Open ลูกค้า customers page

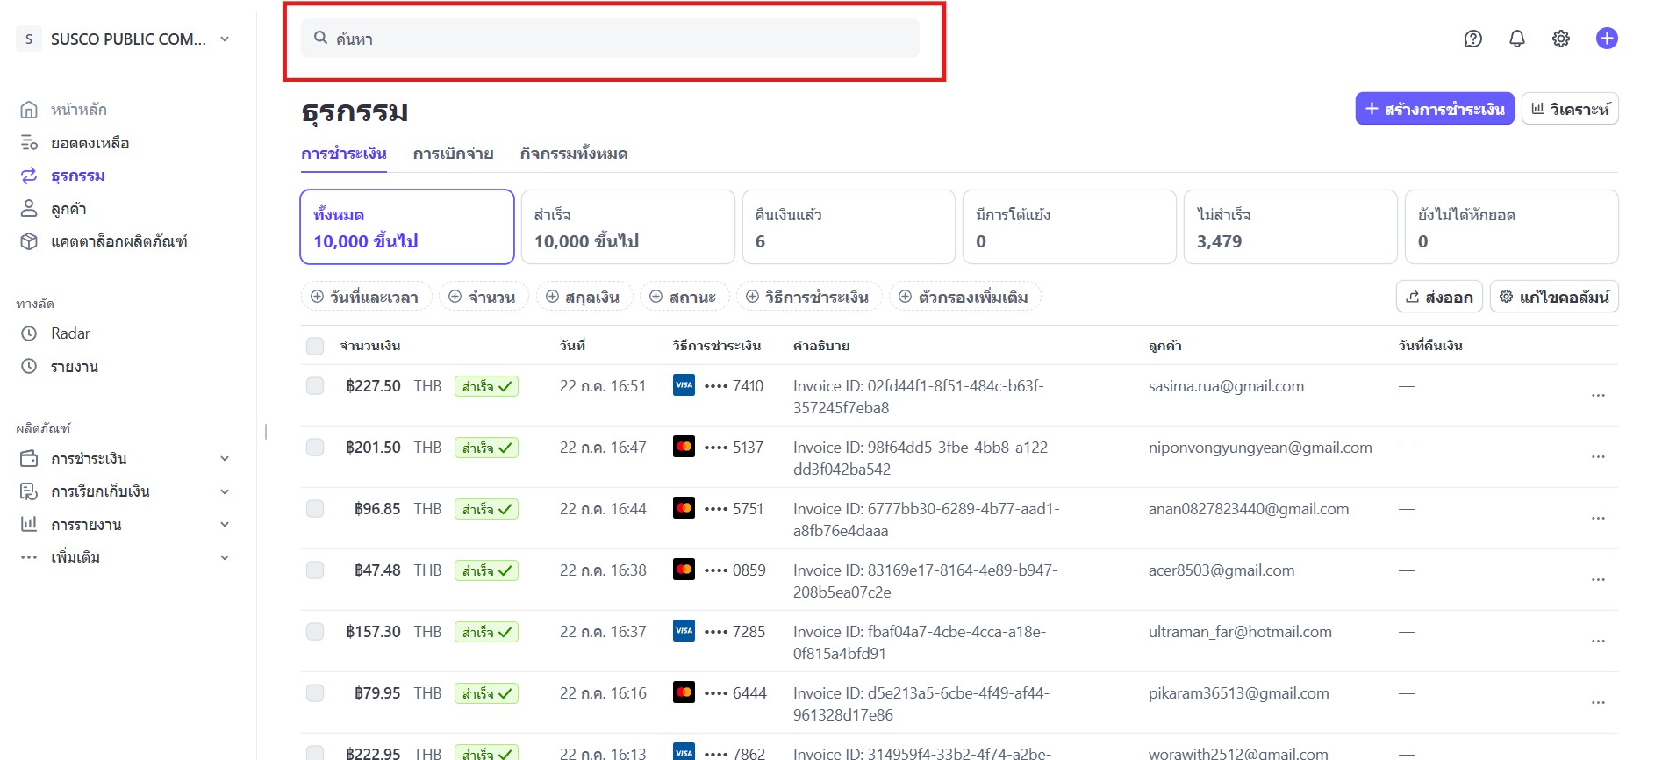coord(68,209)
